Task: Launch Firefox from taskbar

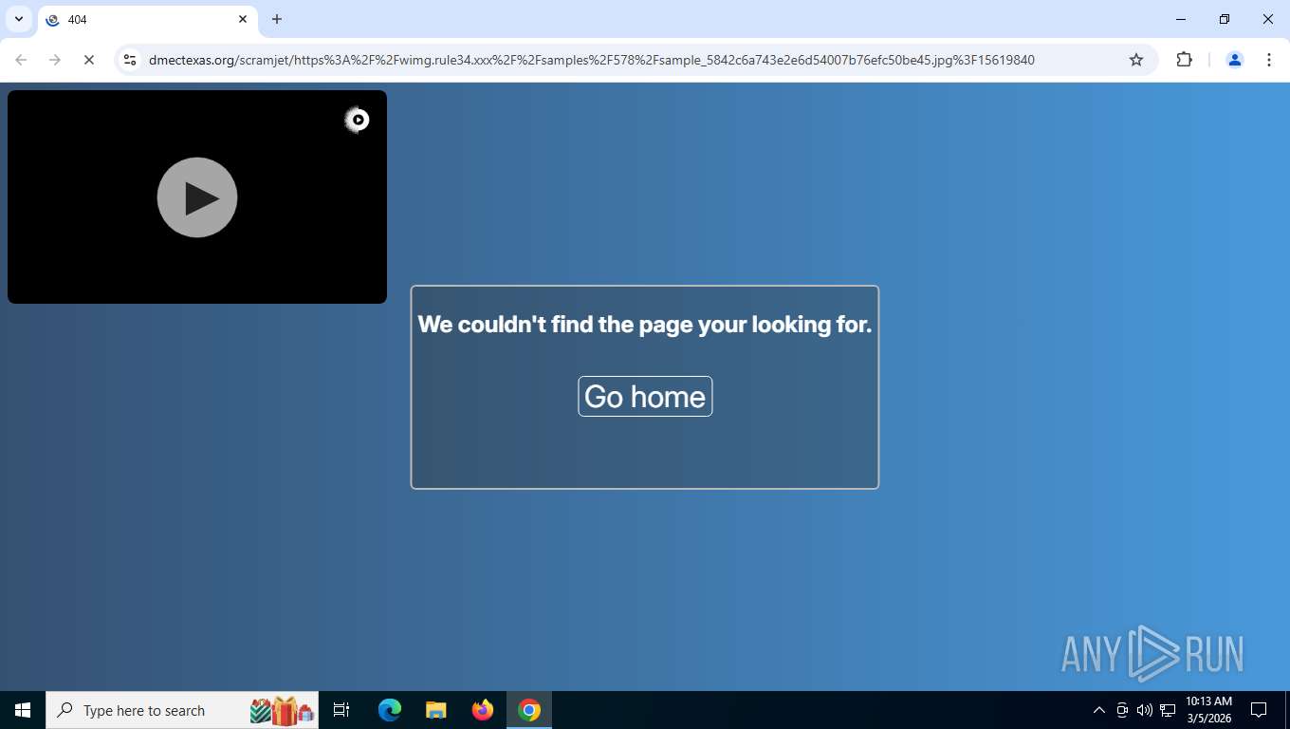Action: click(x=483, y=710)
